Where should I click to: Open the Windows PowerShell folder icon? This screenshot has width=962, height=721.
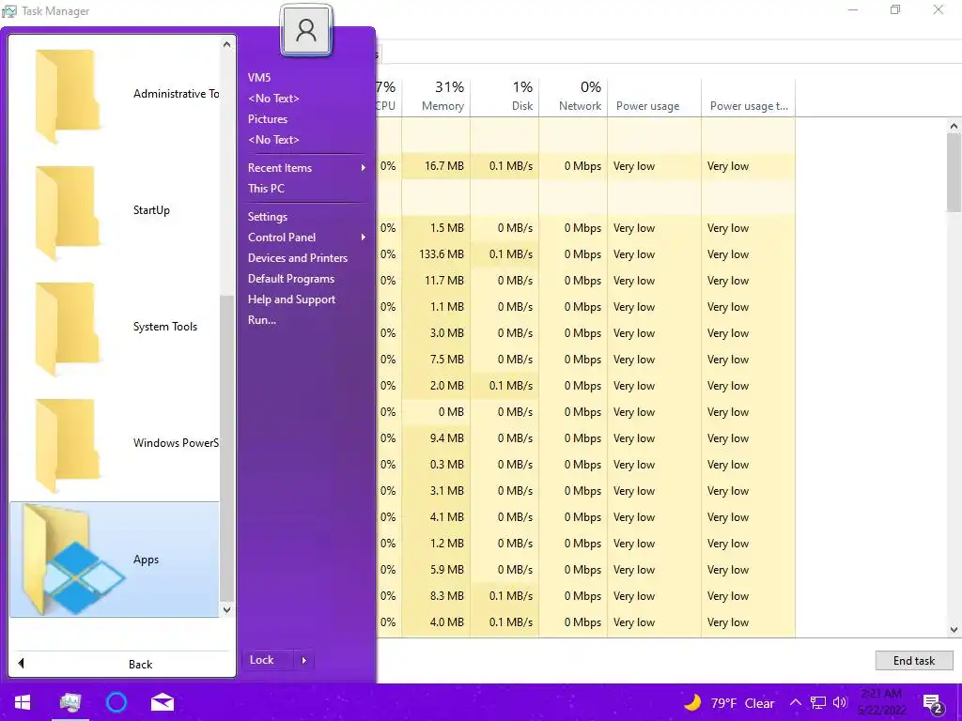point(68,444)
